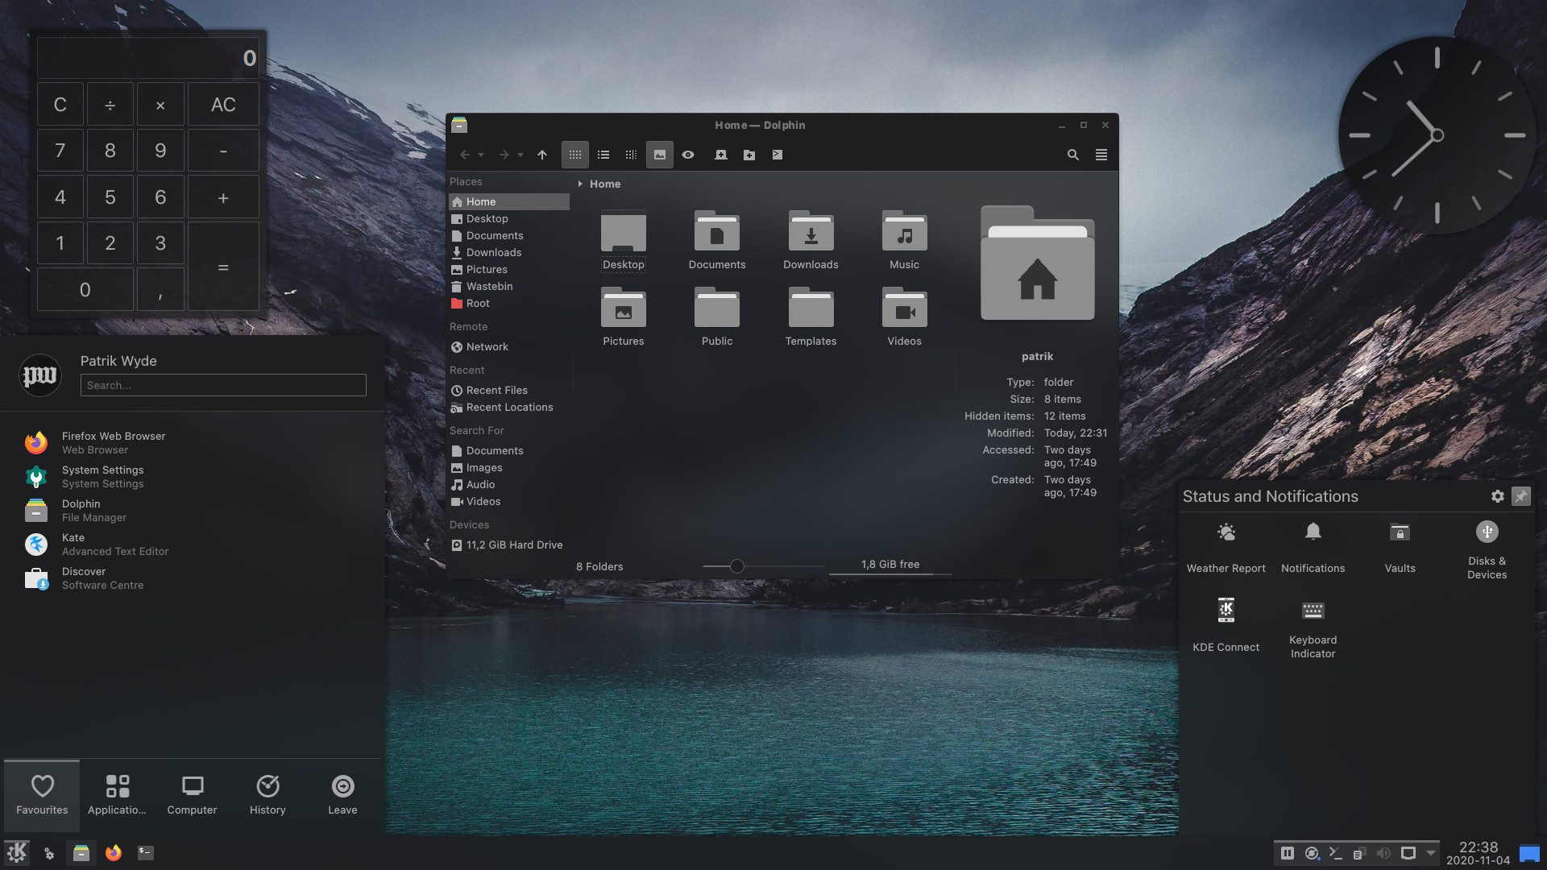The height and width of the screenshot is (870, 1547).
Task: Click the search field in launcher panel
Action: click(223, 384)
